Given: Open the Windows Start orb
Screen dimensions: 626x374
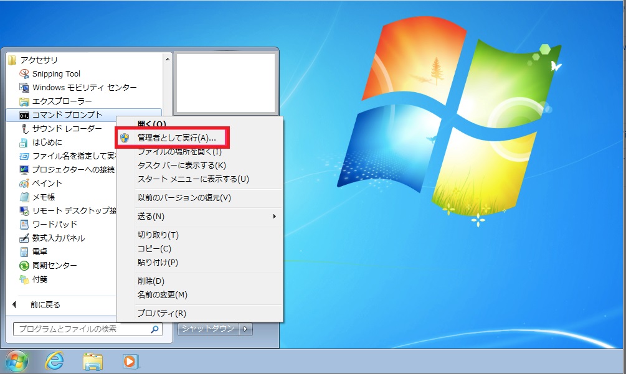Looking at the screenshot, I should pyautogui.click(x=17, y=361).
